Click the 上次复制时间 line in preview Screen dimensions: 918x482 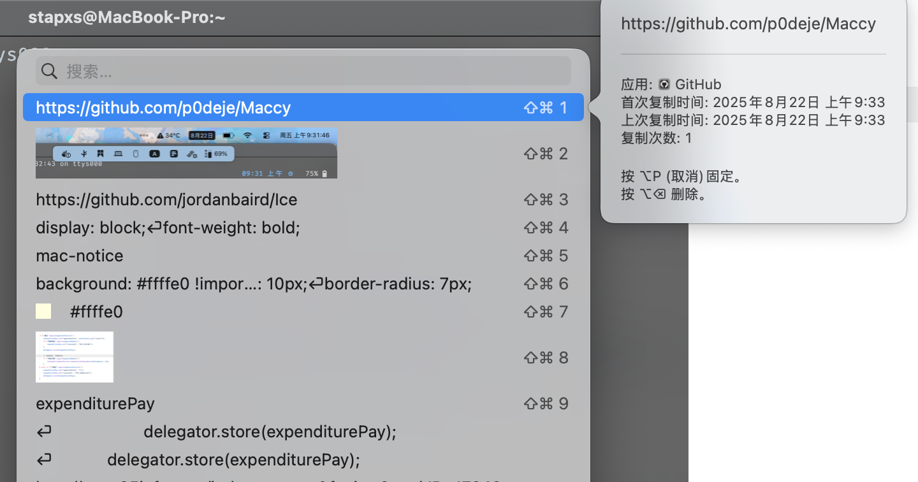[753, 120]
